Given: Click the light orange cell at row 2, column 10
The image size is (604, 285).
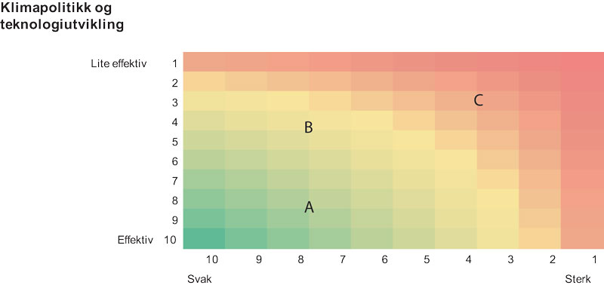Looking at the screenshot, I should (x=204, y=81).
